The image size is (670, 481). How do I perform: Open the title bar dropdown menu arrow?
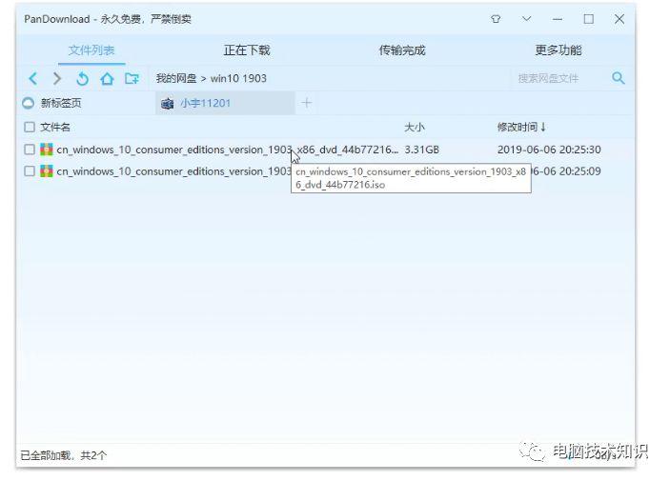pyautogui.click(x=526, y=19)
